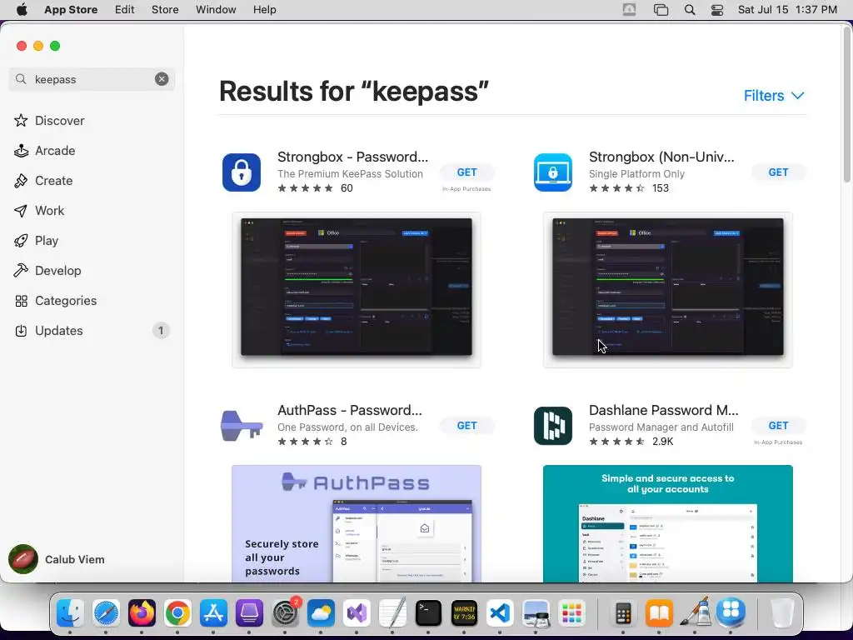The height and width of the screenshot is (640, 853).
Task: Launch Safari from the Dock
Action: click(x=106, y=613)
